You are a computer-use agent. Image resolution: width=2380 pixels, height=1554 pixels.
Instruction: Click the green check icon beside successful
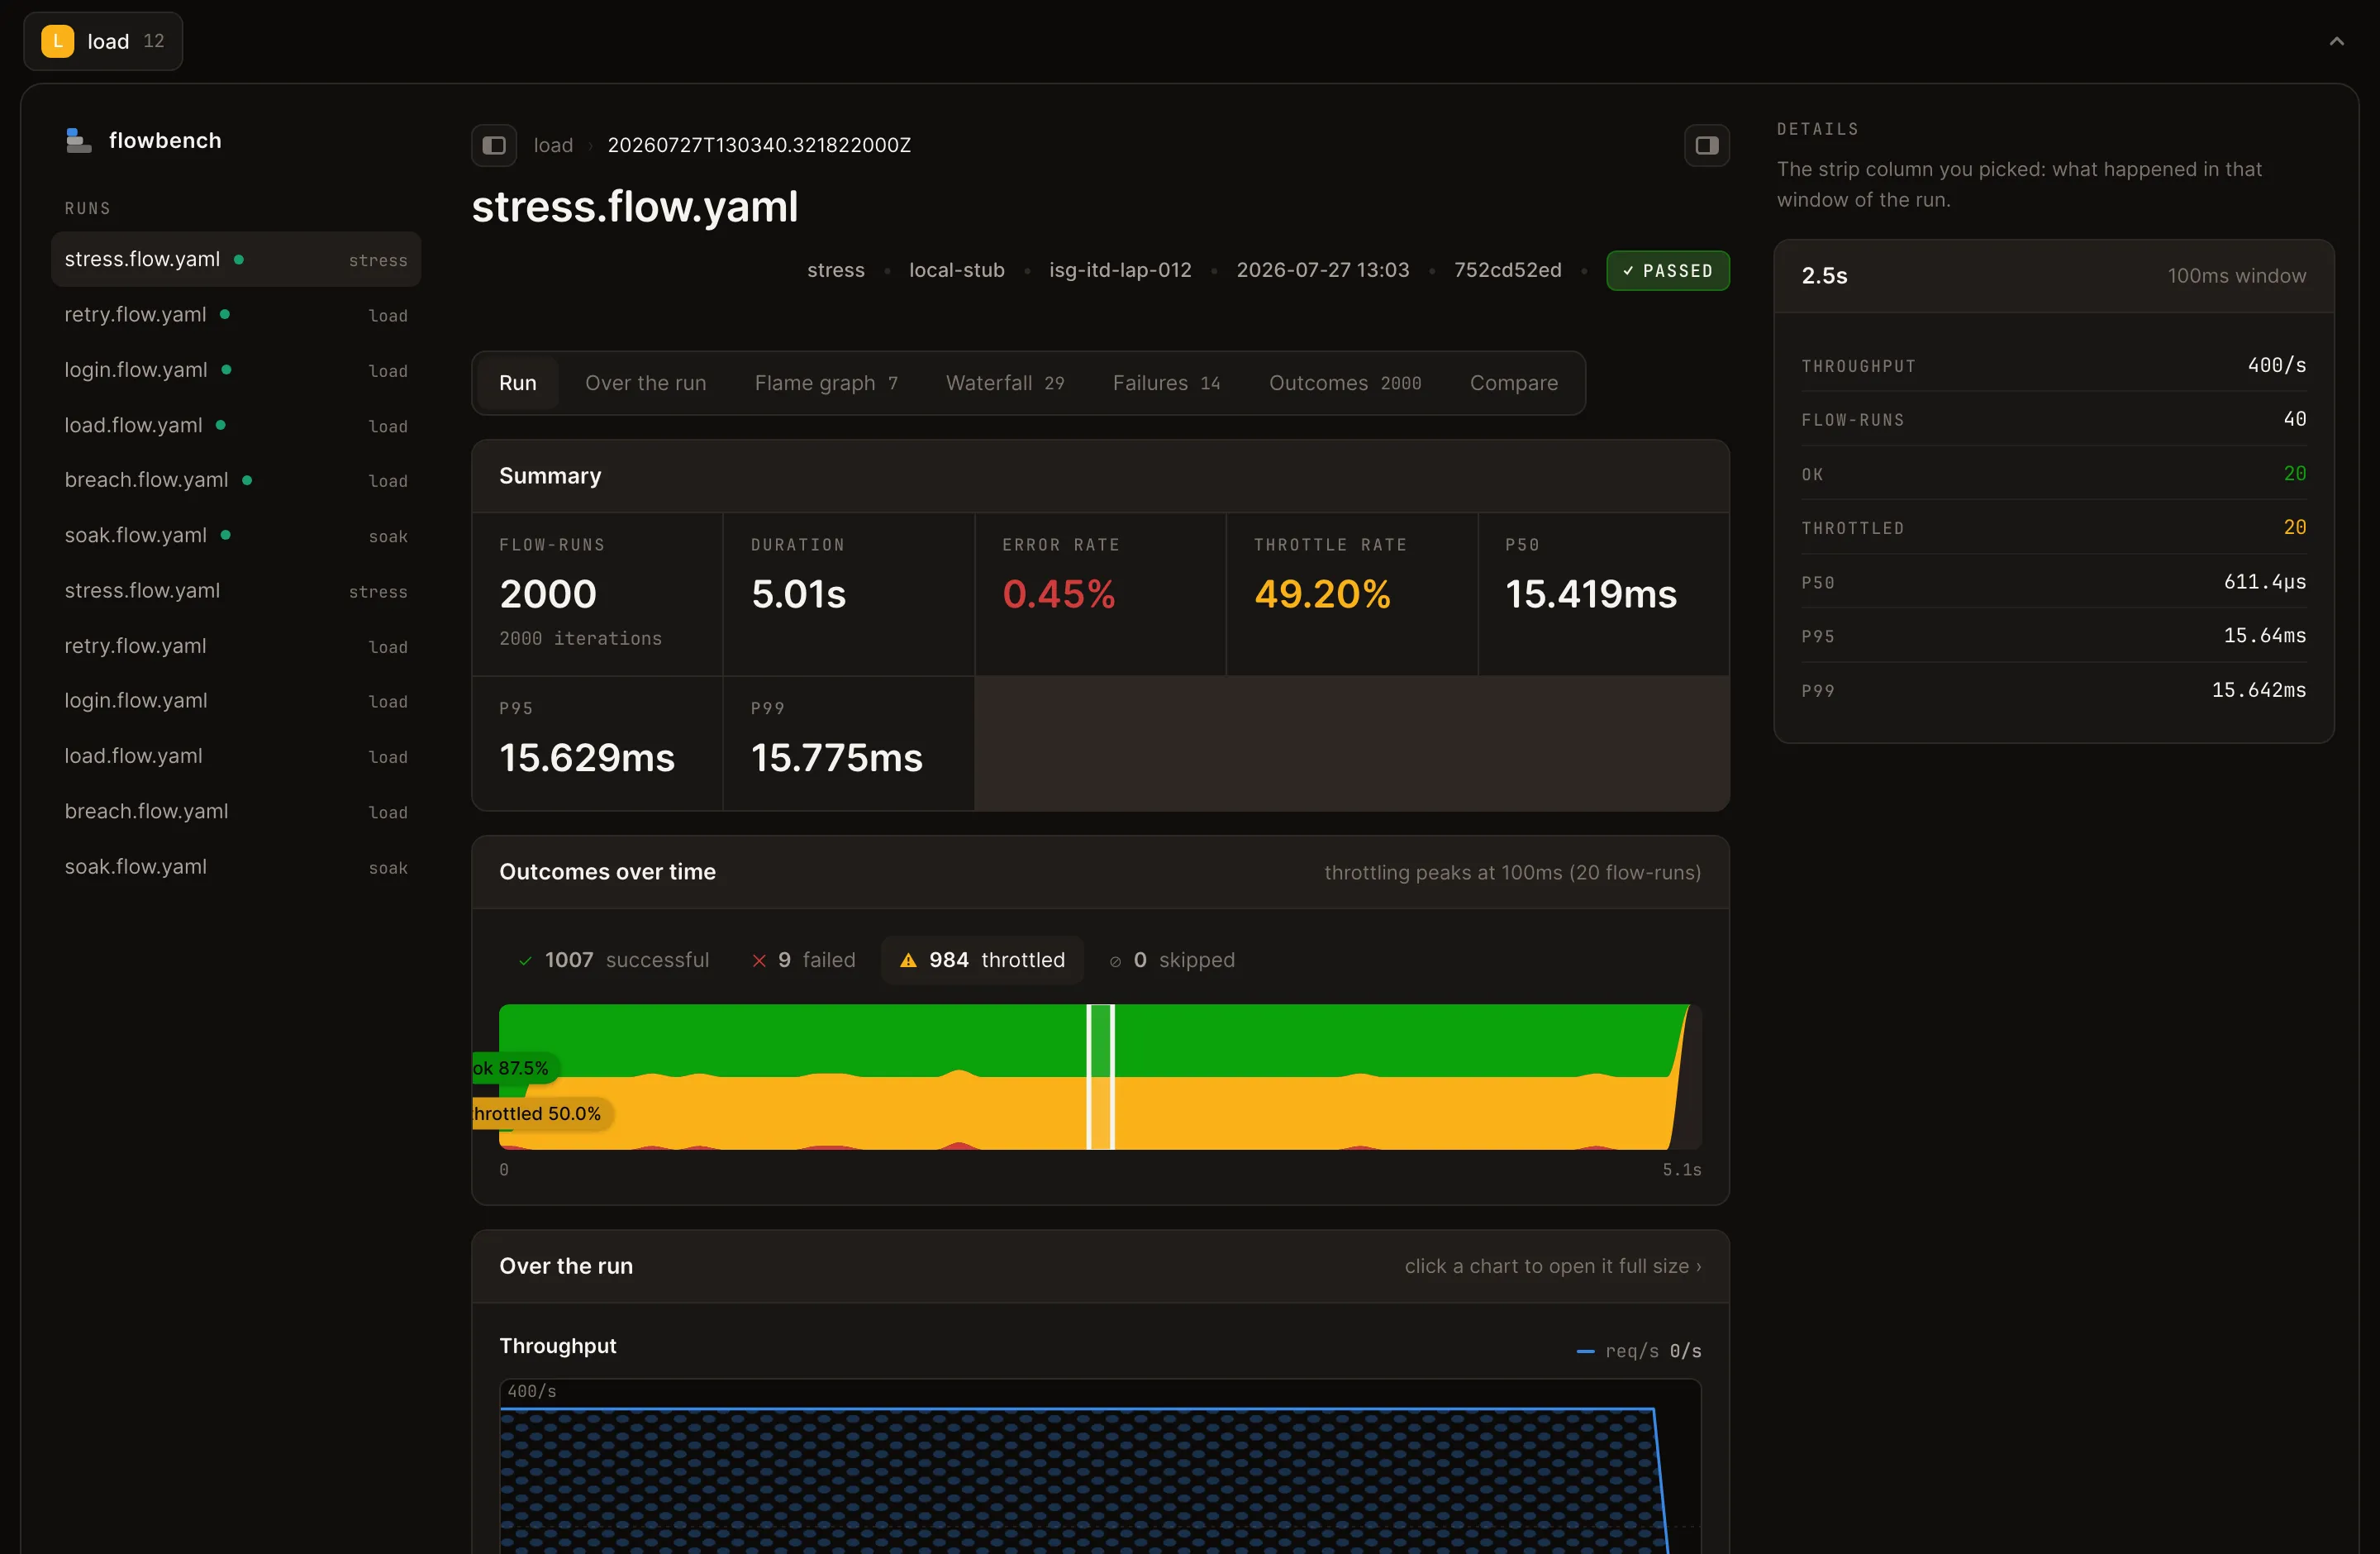click(x=525, y=961)
